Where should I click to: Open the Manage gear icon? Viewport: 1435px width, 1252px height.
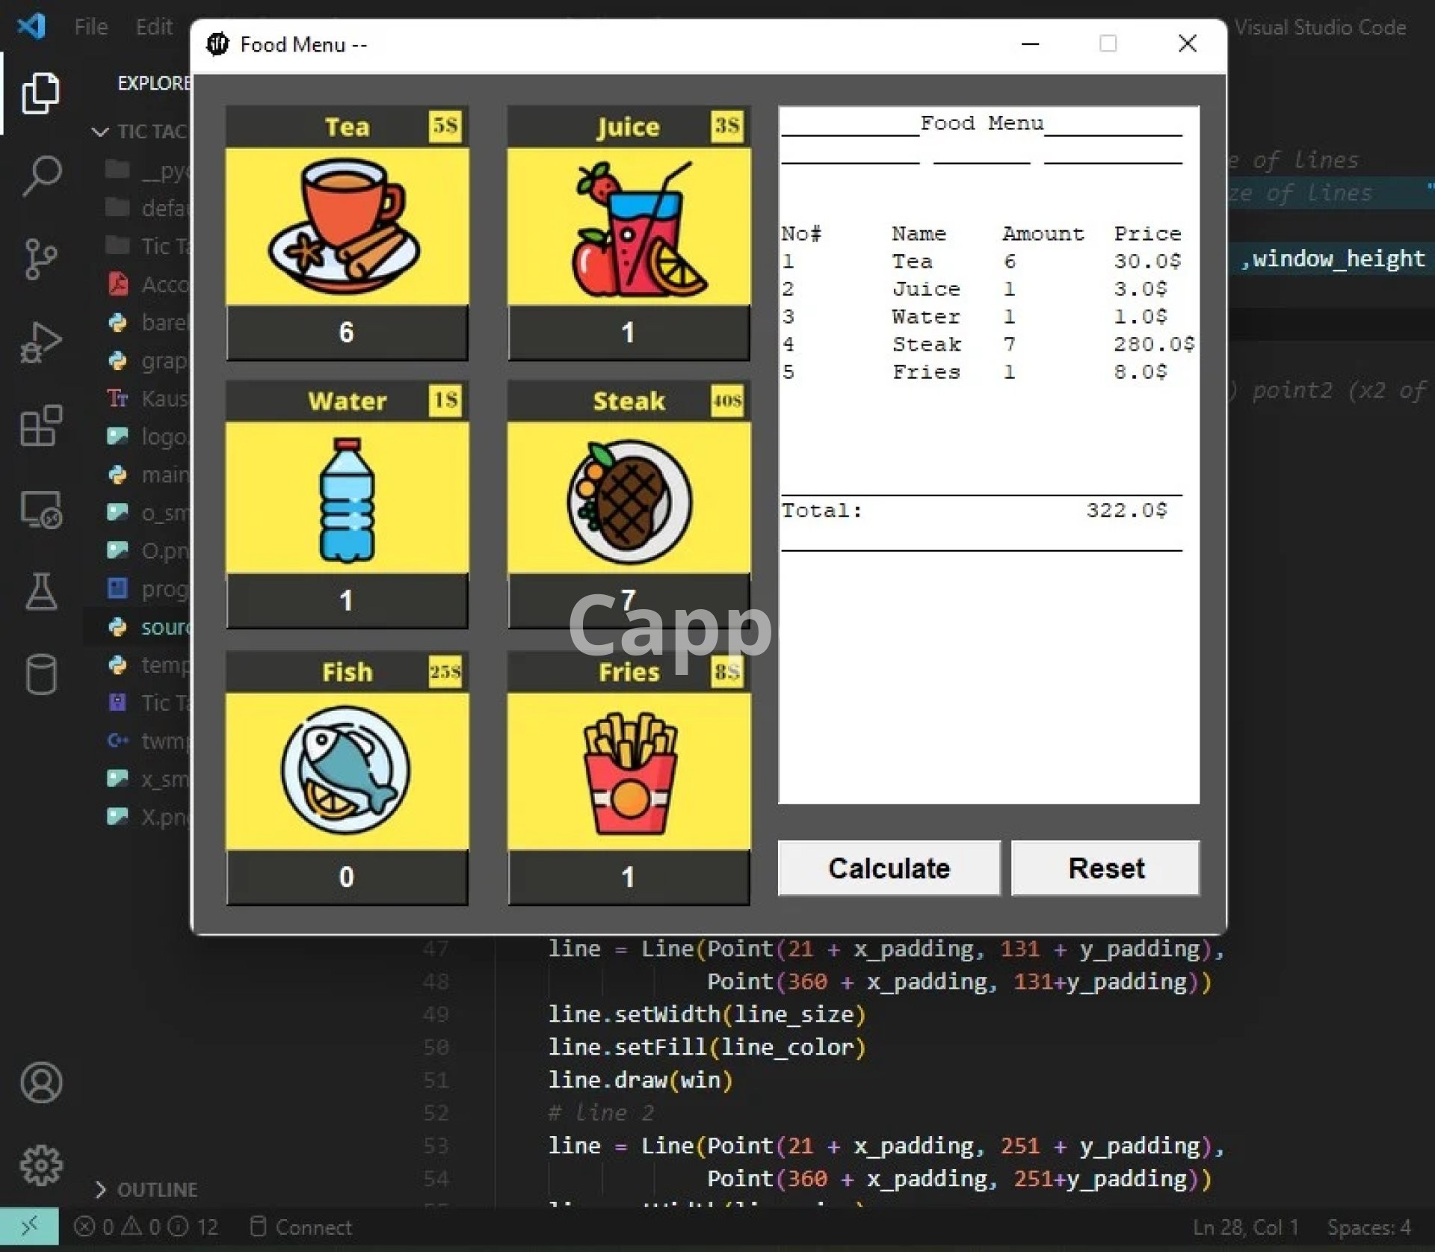coord(40,1165)
